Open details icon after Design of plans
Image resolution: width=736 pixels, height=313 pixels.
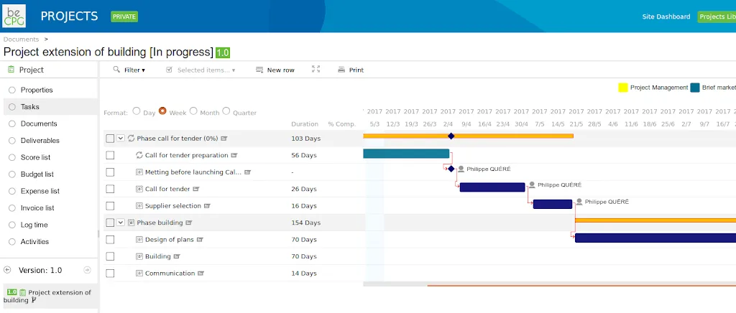coord(200,240)
